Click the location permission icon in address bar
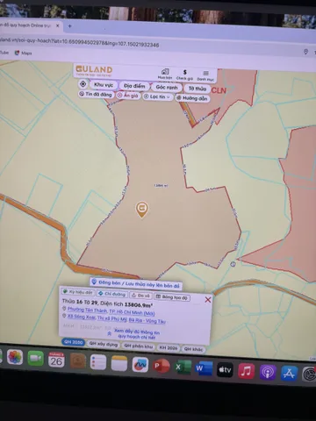The height and width of the screenshot is (421, 316). tap(305, 52)
